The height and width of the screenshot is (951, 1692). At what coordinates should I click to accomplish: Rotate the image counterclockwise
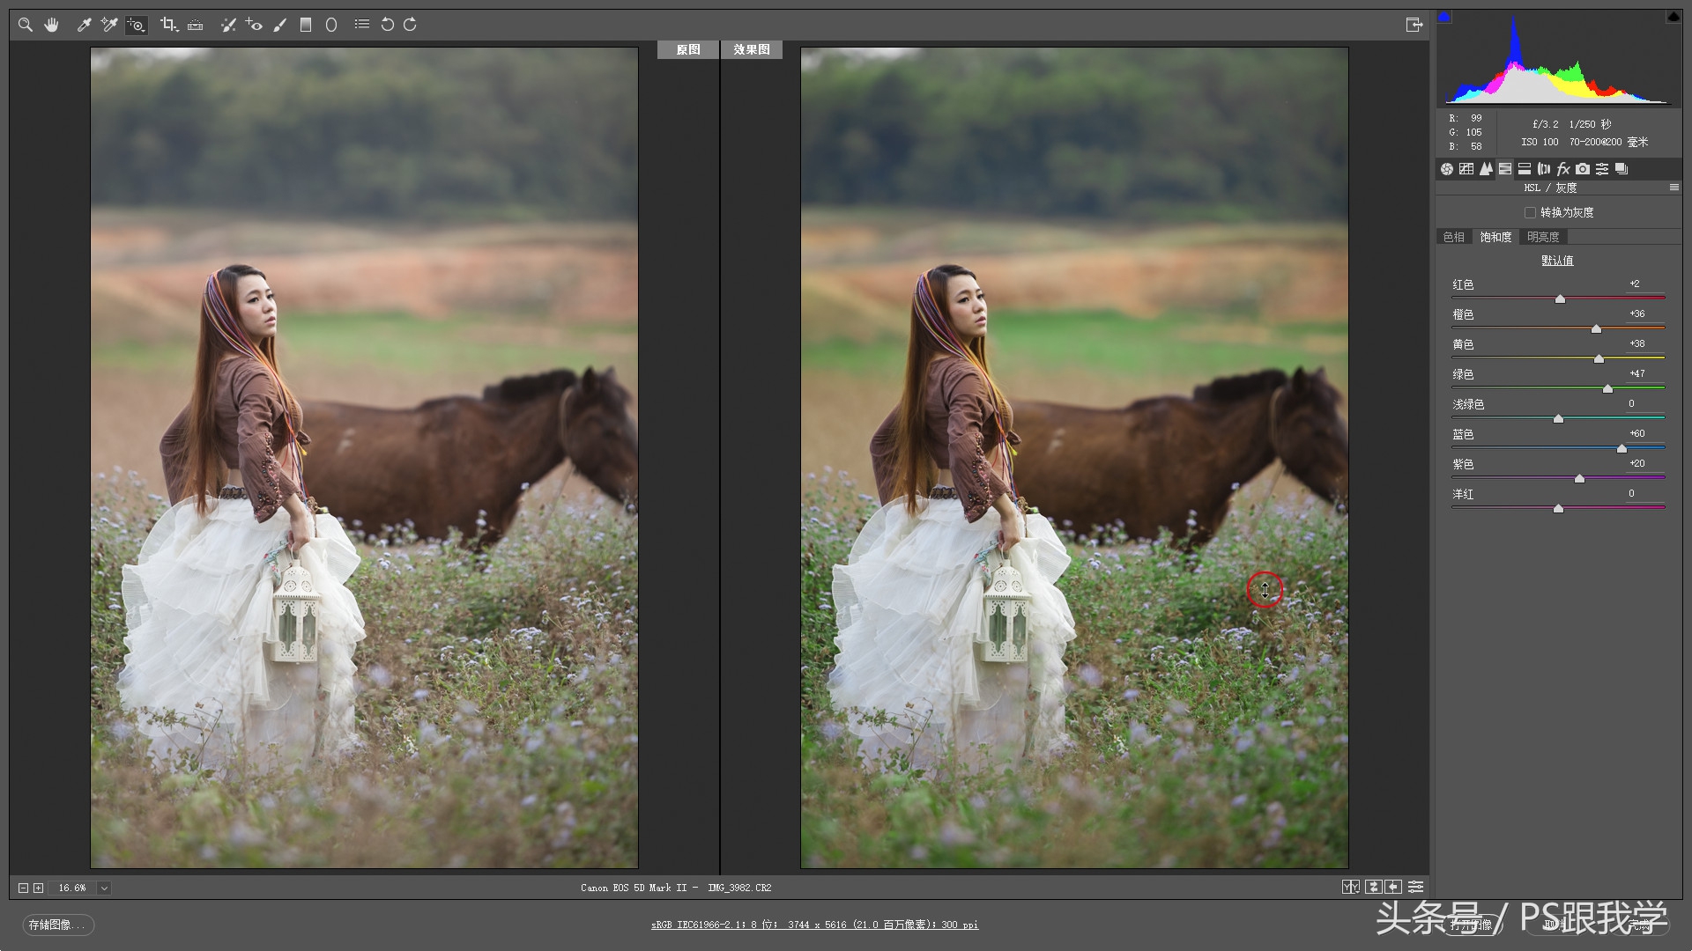(388, 25)
